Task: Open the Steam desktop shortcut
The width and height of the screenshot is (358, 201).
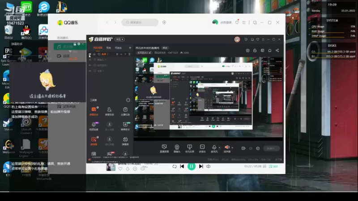Action: pos(8,125)
